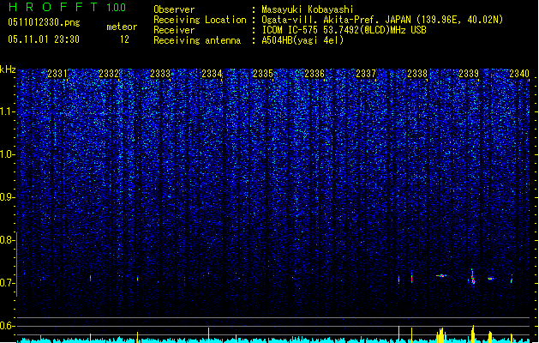Click the 0.8 kHz axis label
539x343 pixels.
click(x=7, y=240)
